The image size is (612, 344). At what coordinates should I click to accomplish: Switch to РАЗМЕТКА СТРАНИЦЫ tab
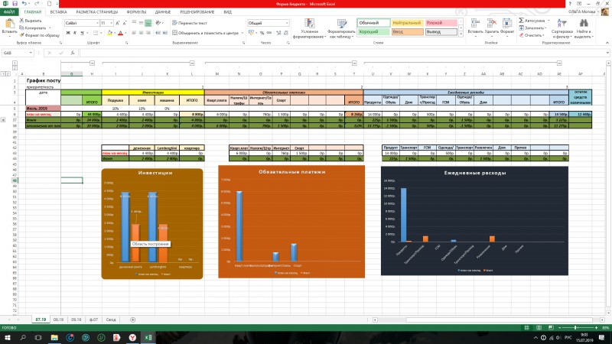coord(97,12)
